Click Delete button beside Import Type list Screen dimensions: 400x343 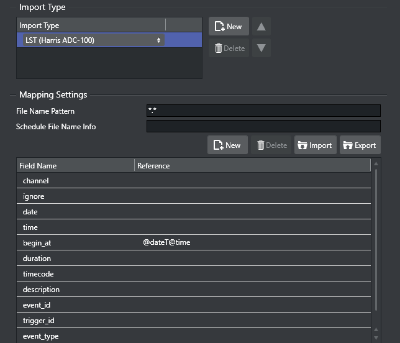tap(229, 48)
